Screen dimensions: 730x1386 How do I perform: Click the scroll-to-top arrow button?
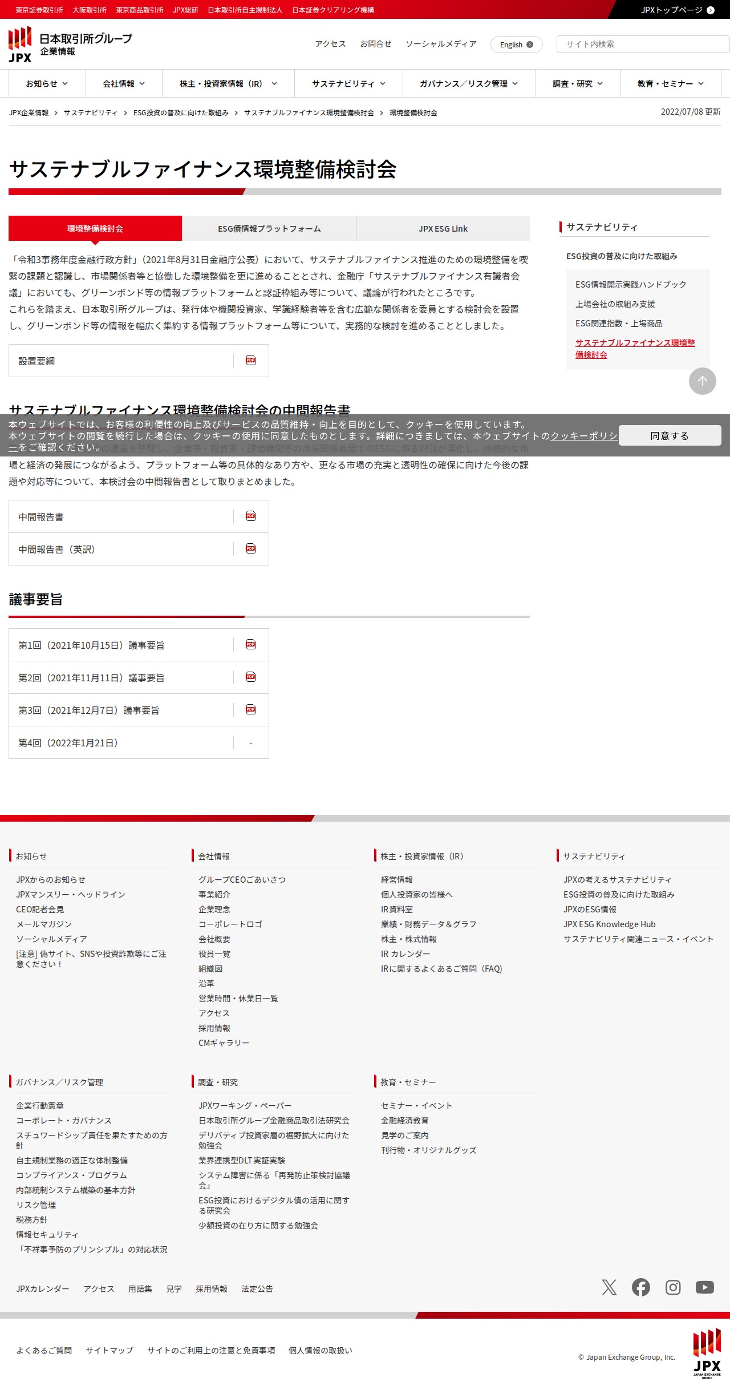703,381
